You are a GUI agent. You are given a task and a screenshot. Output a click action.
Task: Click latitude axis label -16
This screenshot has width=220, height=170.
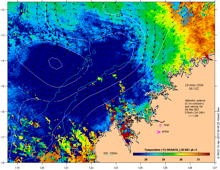(3, 112)
